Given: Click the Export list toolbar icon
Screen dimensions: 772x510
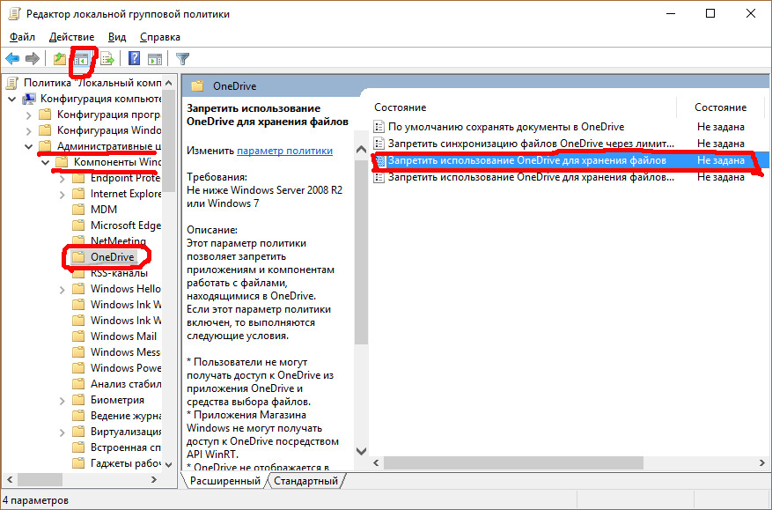Looking at the screenshot, I should point(107,59).
